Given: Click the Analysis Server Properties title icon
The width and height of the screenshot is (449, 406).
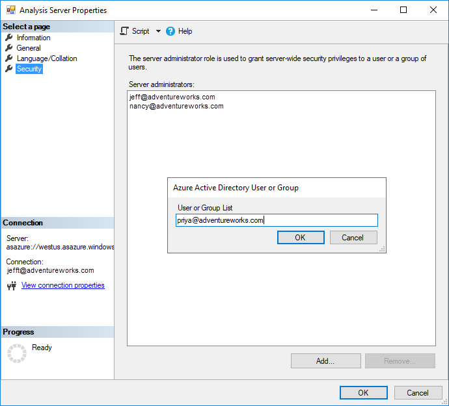Looking at the screenshot, I should pos(11,10).
